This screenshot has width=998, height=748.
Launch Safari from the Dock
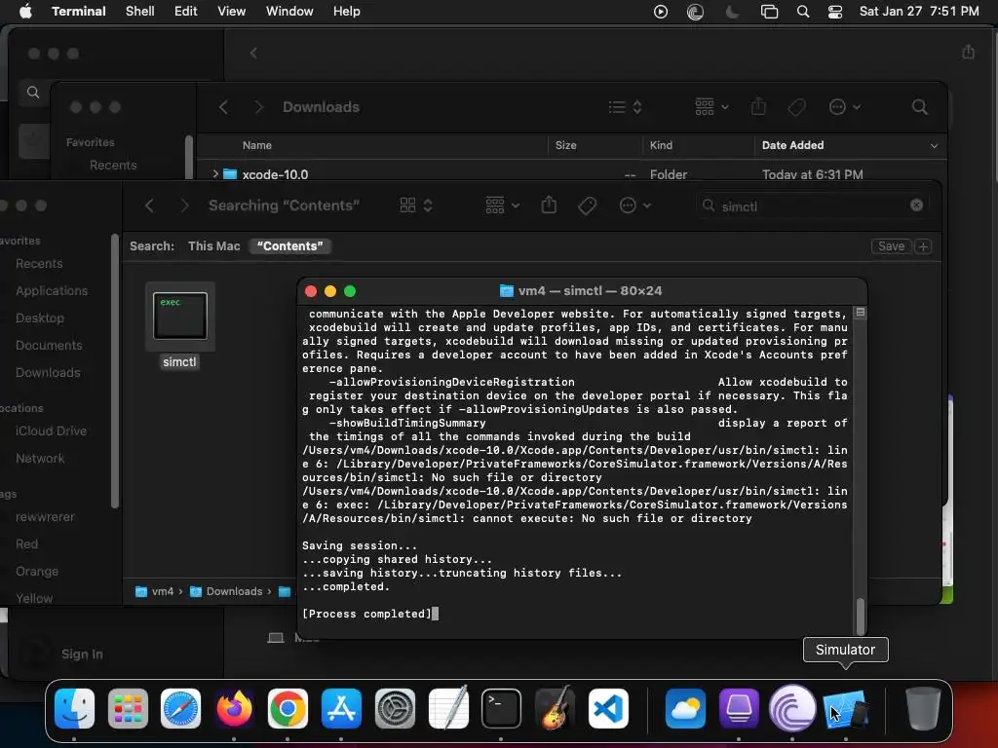click(x=180, y=708)
